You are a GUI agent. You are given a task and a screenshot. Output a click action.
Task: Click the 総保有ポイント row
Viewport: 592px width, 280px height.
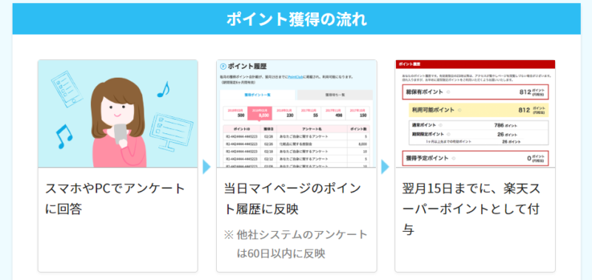point(475,92)
